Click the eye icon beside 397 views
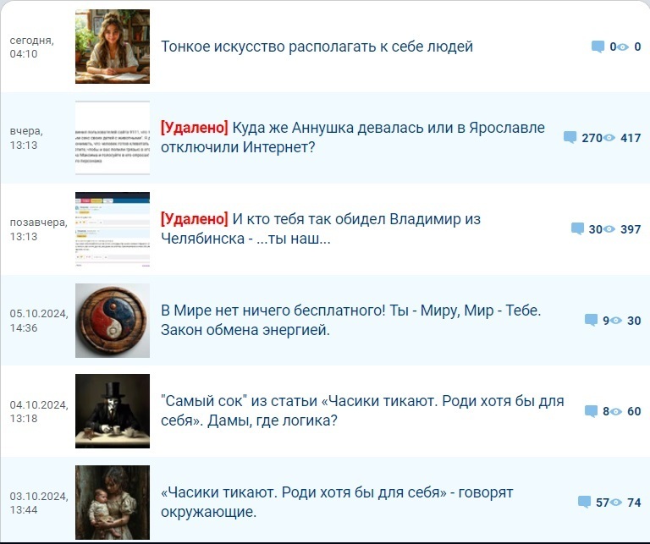The width and height of the screenshot is (650, 544). coord(609,229)
